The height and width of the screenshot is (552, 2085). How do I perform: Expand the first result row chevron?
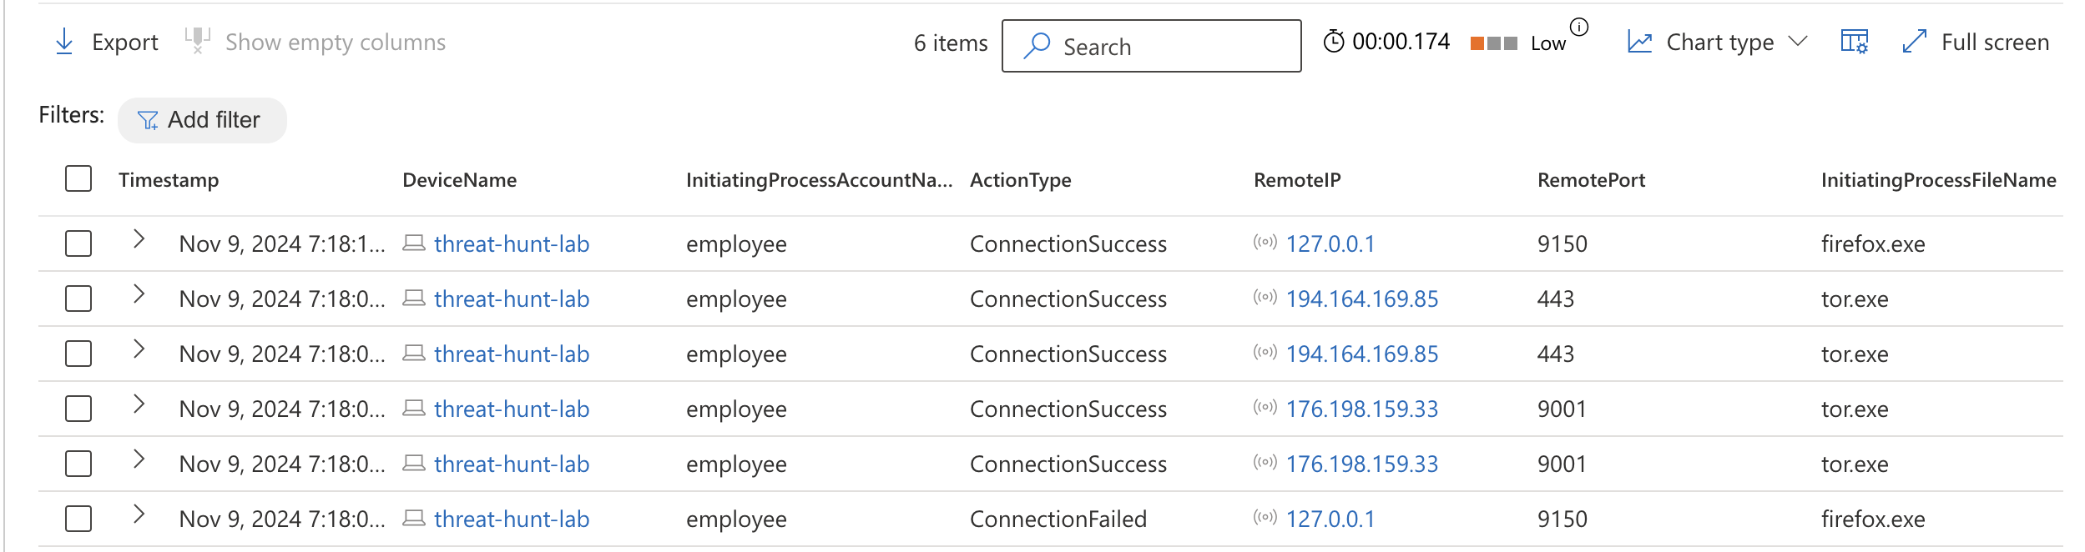pos(139,240)
